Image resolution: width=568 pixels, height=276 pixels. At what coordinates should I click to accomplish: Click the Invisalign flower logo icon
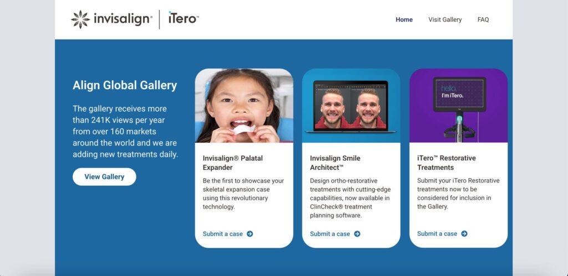[x=80, y=19]
